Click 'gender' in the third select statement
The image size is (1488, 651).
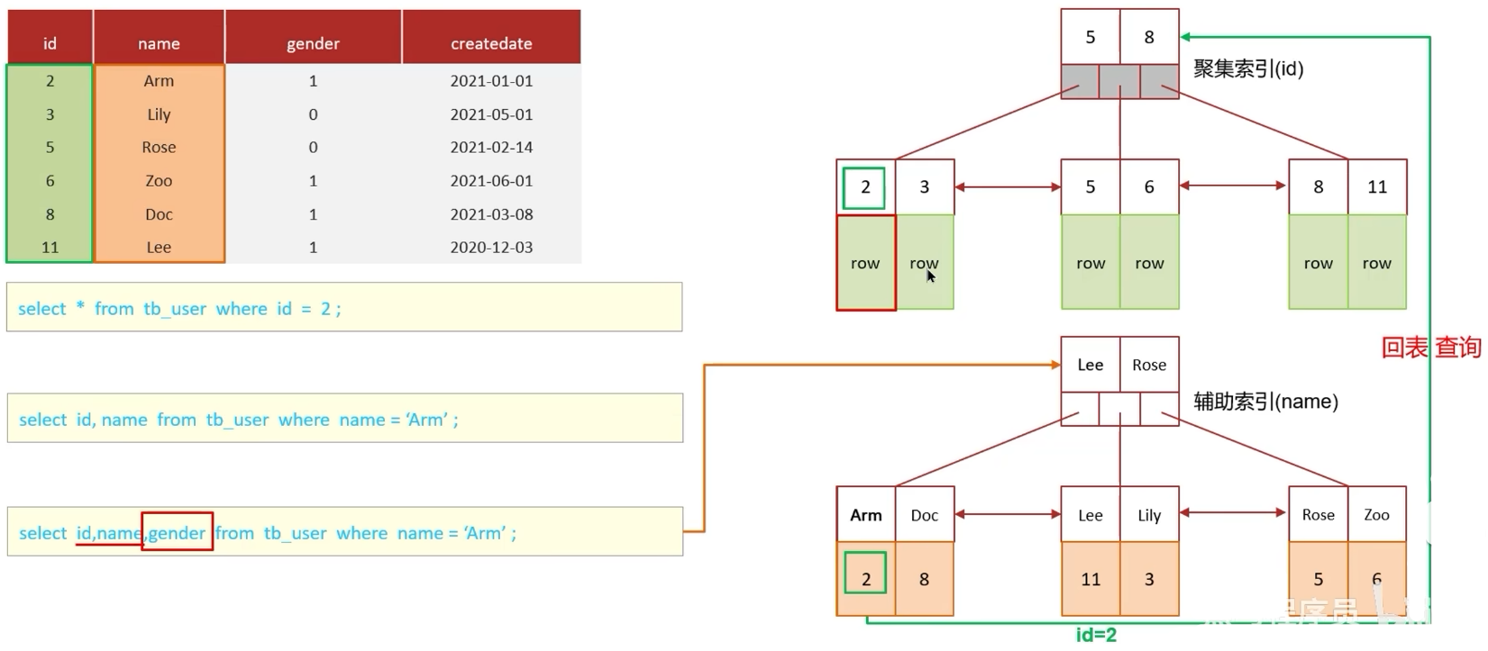[177, 532]
